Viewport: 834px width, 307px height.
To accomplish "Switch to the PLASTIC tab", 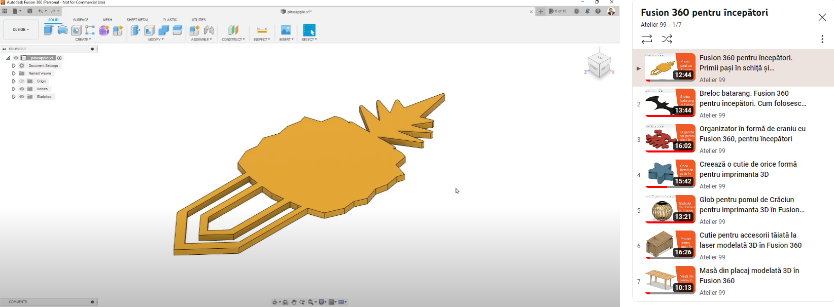I will [x=170, y=20].
